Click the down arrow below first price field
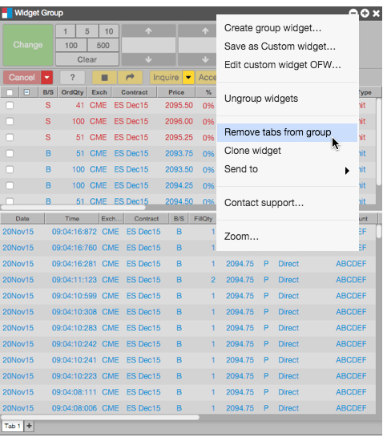 (x=149, y=59)
